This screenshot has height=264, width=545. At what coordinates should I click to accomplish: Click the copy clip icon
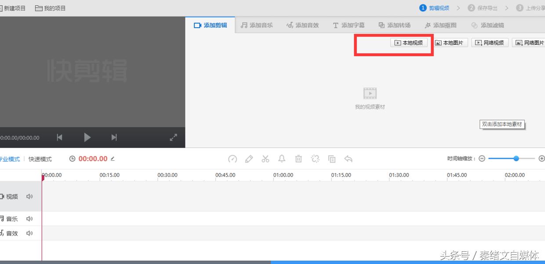click(x=332, y=159)
